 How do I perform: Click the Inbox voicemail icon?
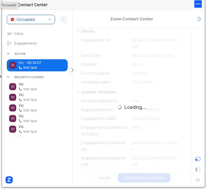click(9, 34)
